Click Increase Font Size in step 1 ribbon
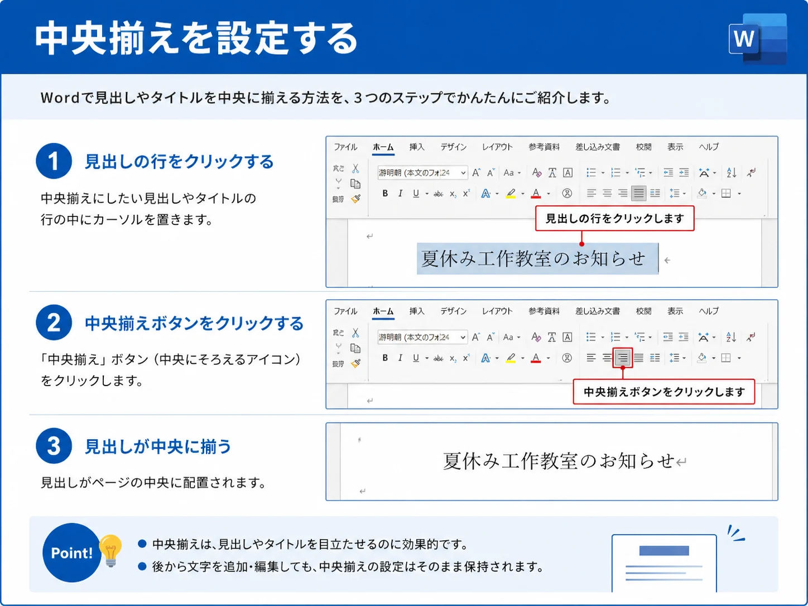 tap(476, 173)
